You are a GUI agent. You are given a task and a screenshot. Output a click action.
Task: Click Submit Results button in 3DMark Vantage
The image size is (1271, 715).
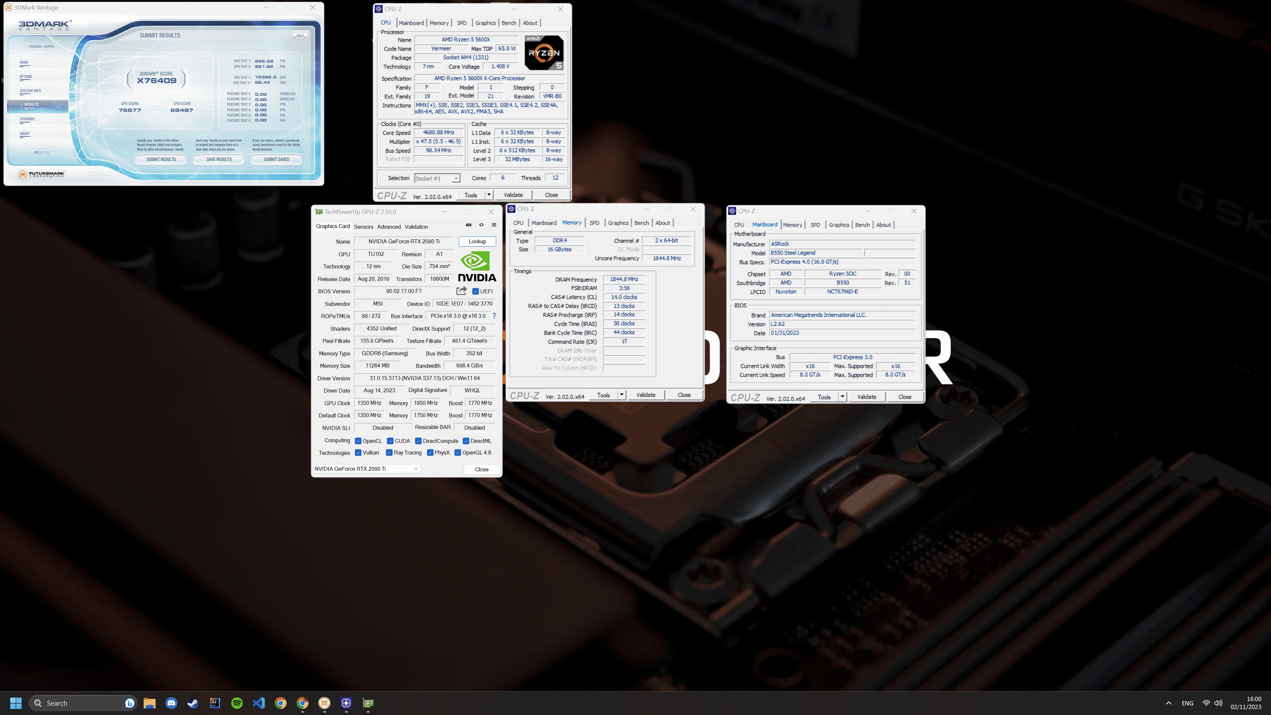(x=161, y=159)
